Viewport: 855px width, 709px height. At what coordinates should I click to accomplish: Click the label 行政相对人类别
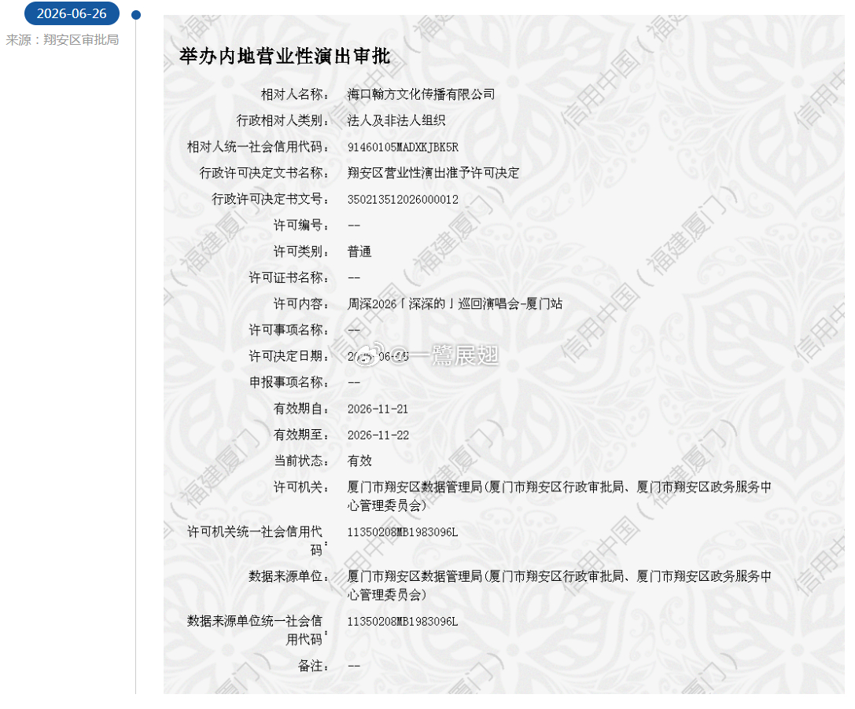282,120
